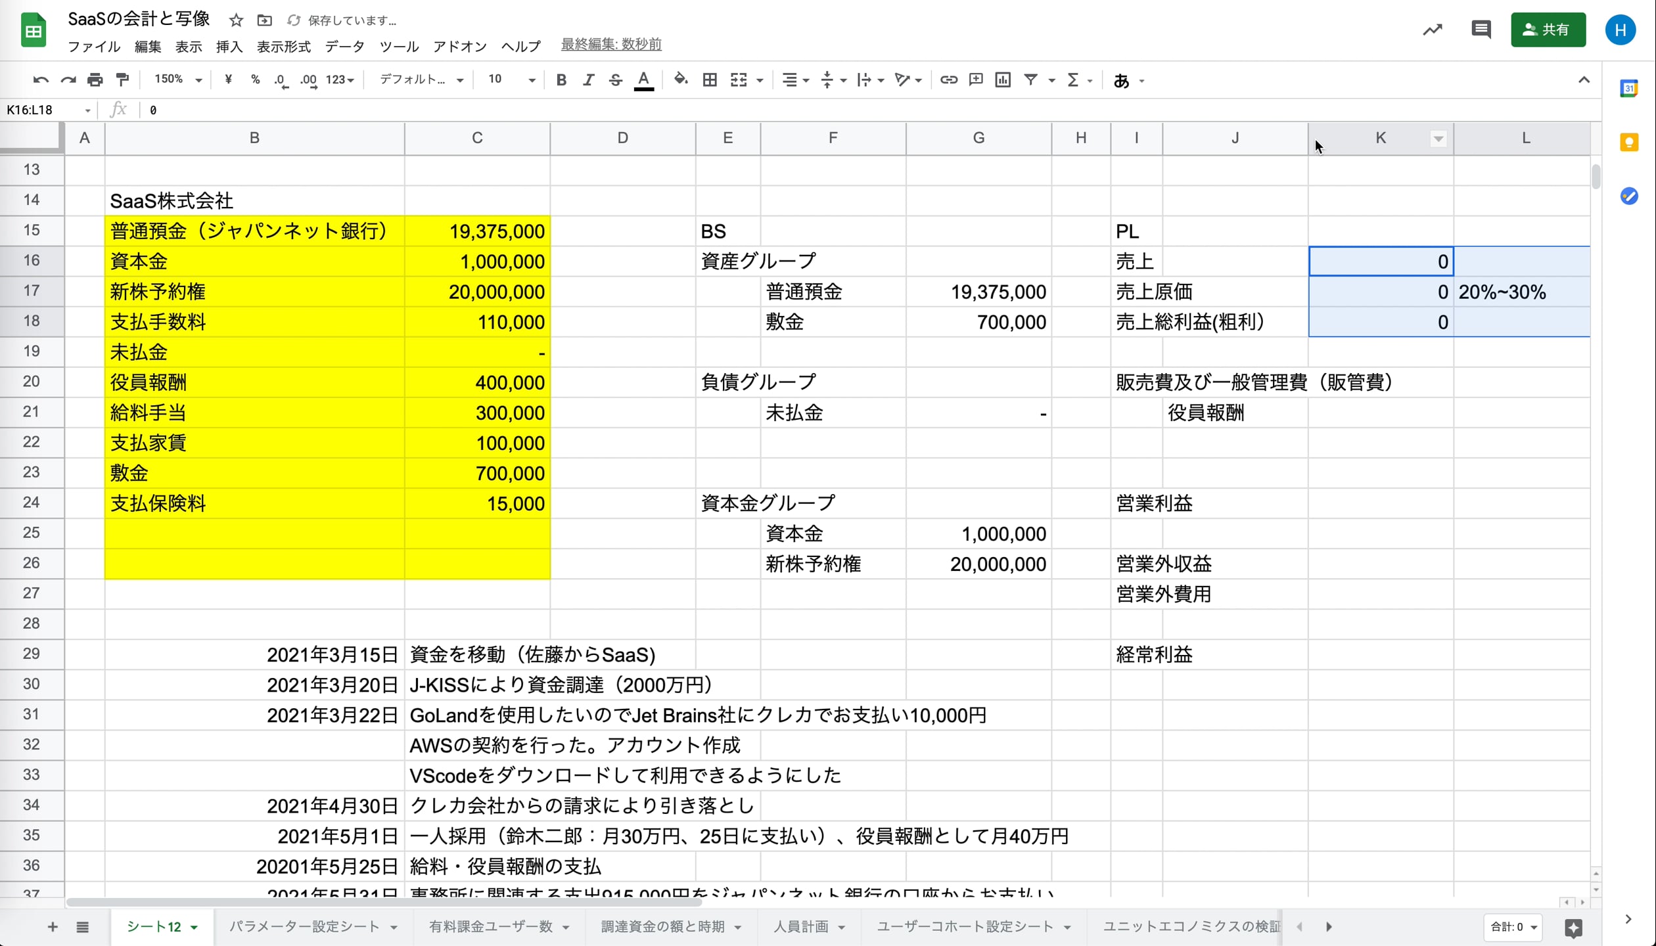
Task: Toggle bold formatting on selected cells
Action: coord(561,79)
